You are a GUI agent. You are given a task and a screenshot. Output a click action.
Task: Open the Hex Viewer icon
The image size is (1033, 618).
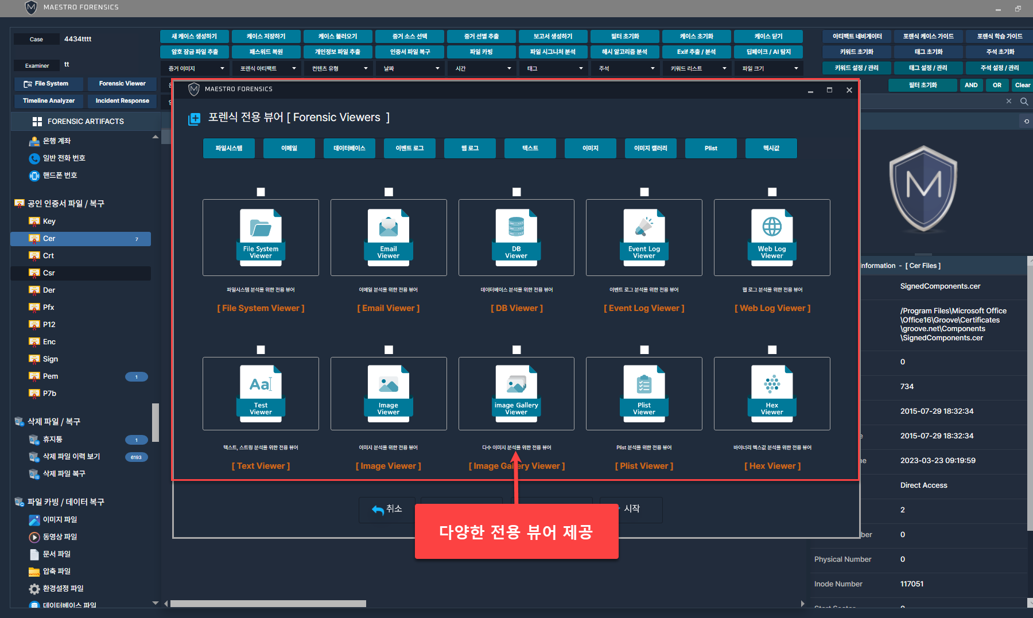pos(772,394)
